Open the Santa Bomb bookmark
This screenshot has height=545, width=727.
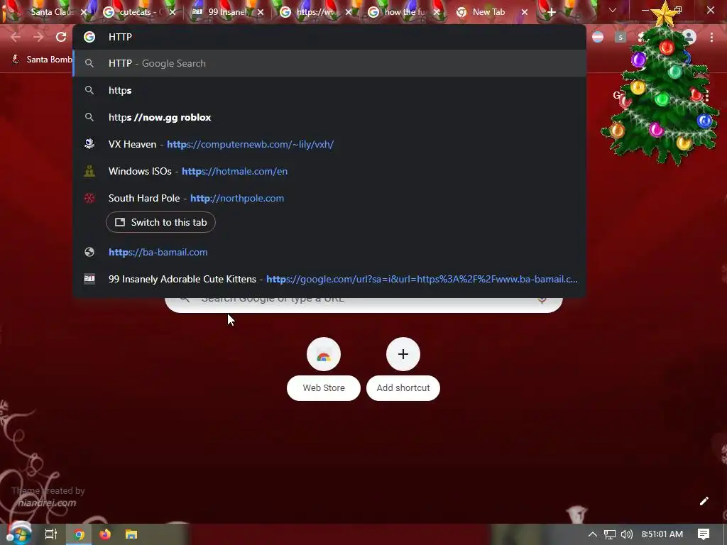tap(42, 60)
